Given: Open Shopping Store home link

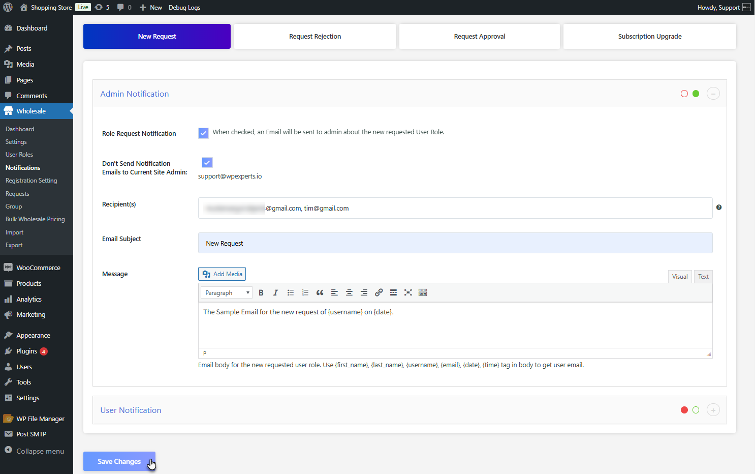Looking at the screenshot, I should (x=46, y=7).
